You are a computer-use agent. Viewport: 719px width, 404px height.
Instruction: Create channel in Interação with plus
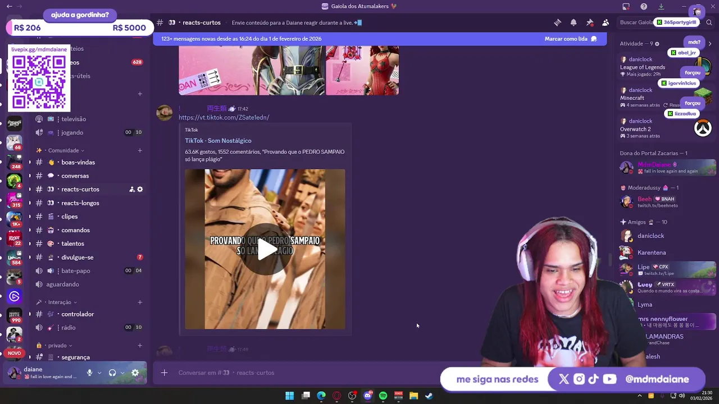coord(140,302)
